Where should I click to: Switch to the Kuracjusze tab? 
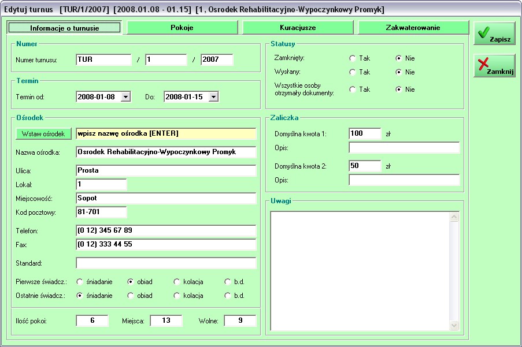click(x=298, y=28)
